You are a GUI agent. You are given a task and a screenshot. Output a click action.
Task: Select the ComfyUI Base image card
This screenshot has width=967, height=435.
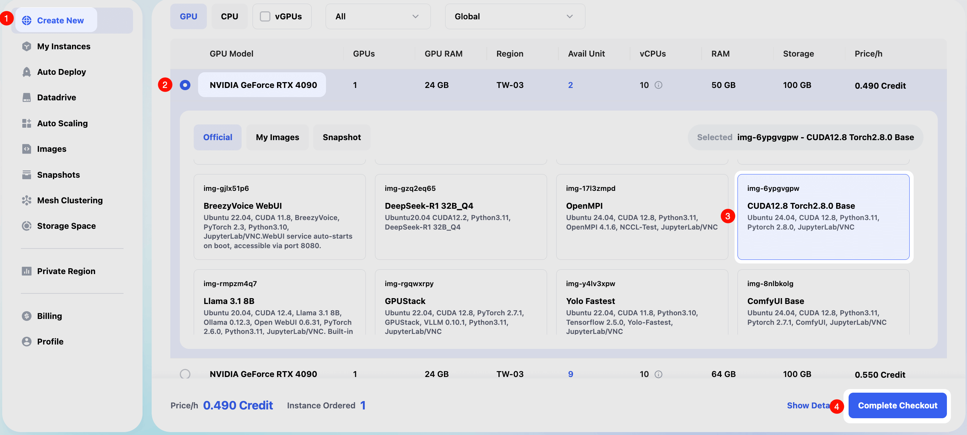(823, 302)
